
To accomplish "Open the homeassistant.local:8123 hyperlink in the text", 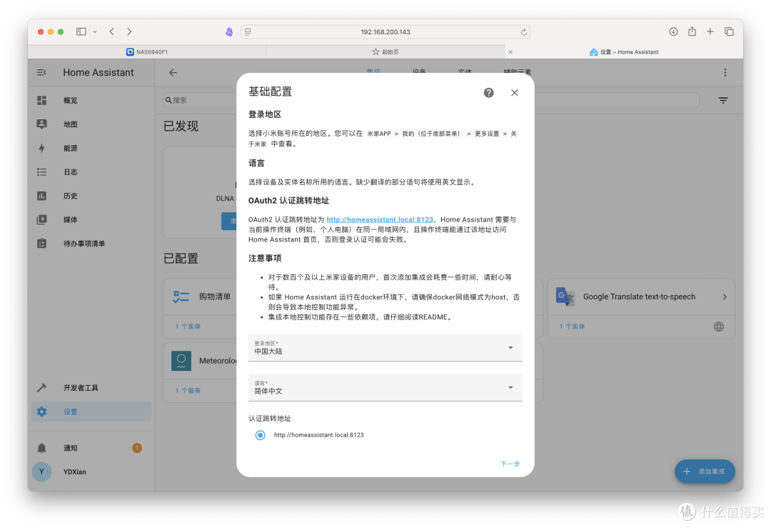I will click(380, 219).
